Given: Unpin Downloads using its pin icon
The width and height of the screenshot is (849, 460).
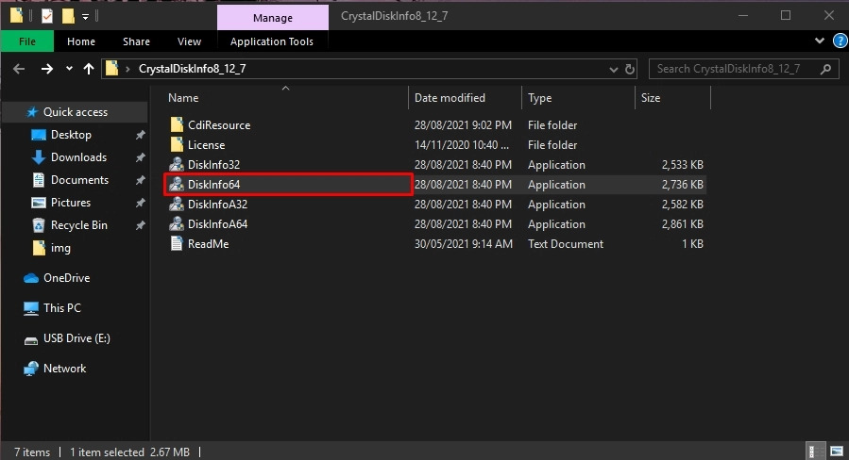Looking at the screenshot, I should 140,157.
